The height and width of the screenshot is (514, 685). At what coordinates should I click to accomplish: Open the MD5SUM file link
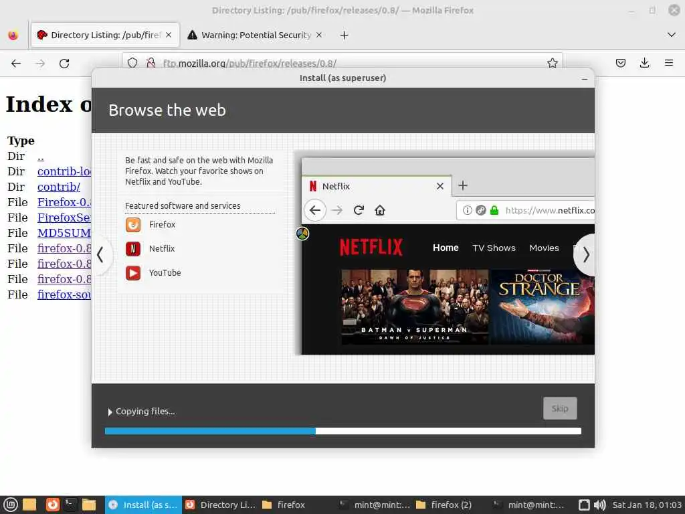click(64, 233)
